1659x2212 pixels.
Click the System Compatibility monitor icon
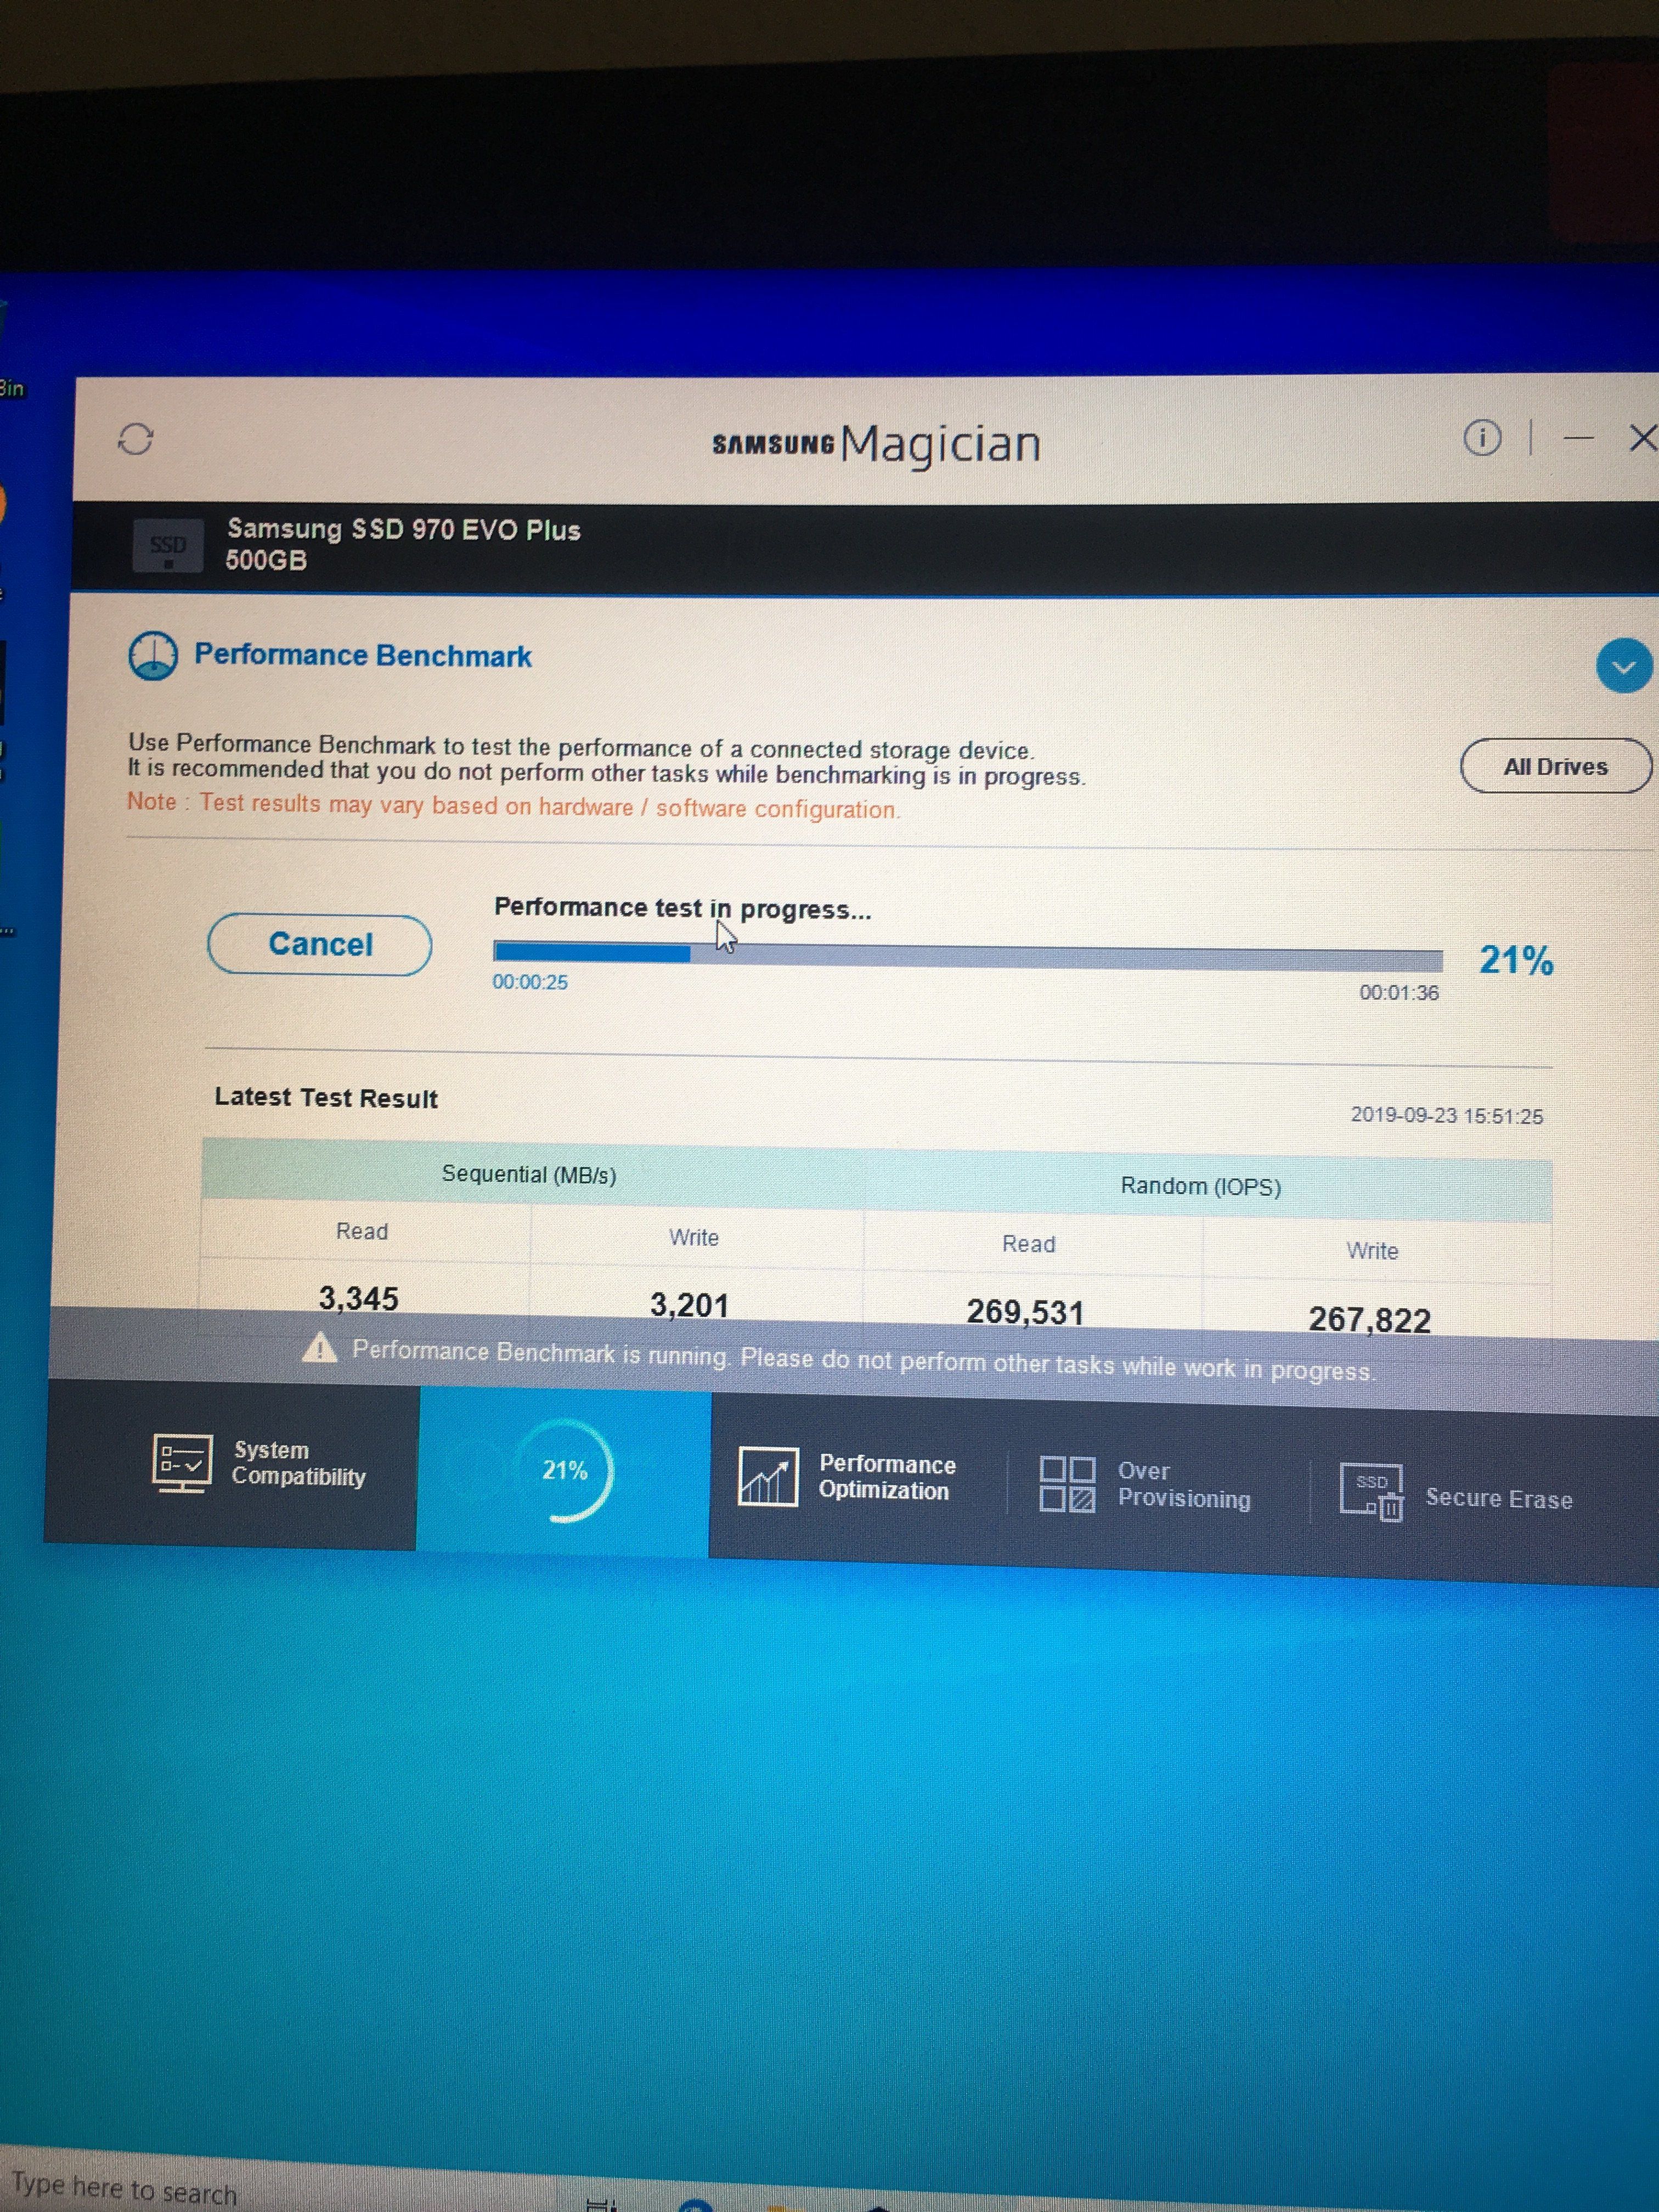tap(182, 1462)
